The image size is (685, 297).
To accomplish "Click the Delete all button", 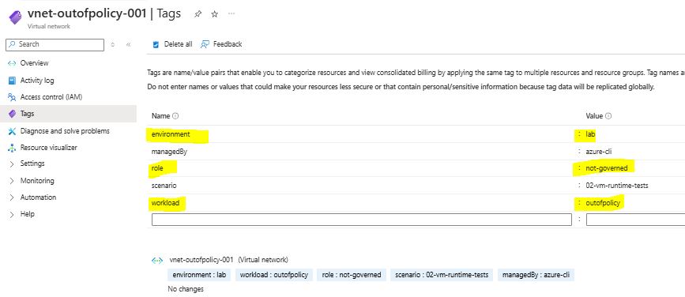I will coord(172,44).
